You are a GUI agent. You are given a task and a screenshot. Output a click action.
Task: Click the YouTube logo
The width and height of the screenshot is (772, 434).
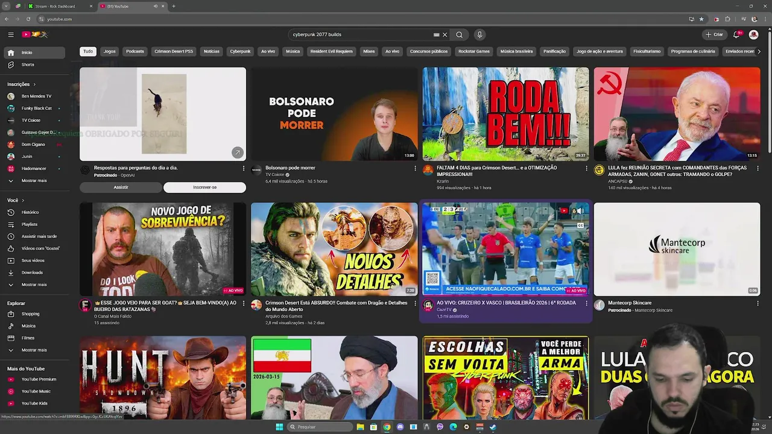pyautogui.click(x=34, y=34)
